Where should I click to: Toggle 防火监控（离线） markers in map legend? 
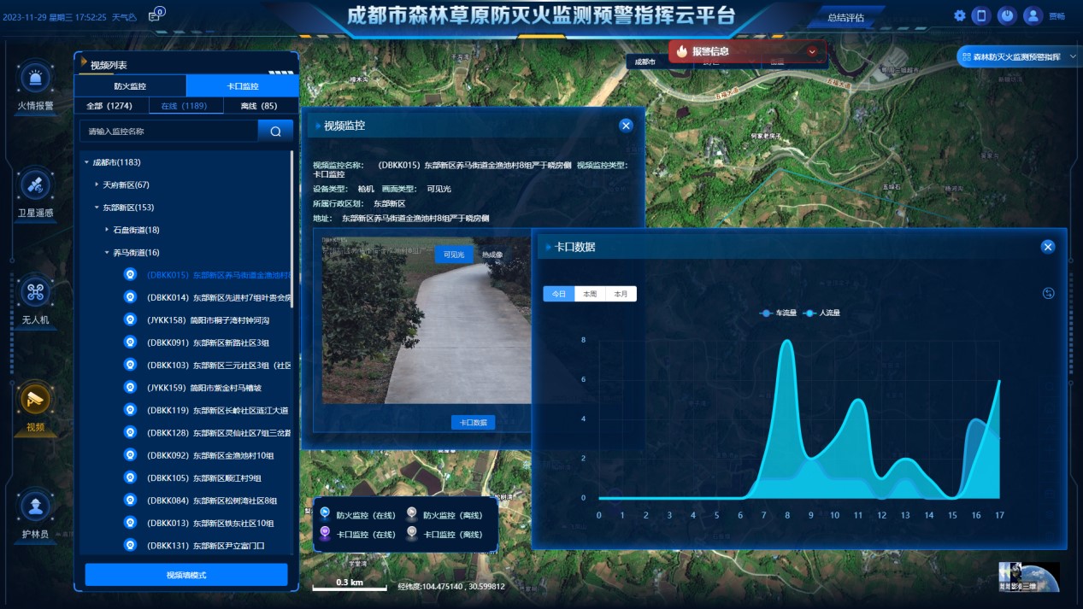[x=444, y=515]
